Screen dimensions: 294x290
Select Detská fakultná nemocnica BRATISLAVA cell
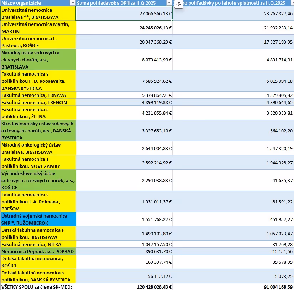pyautogui.click(x=38, y=234)
